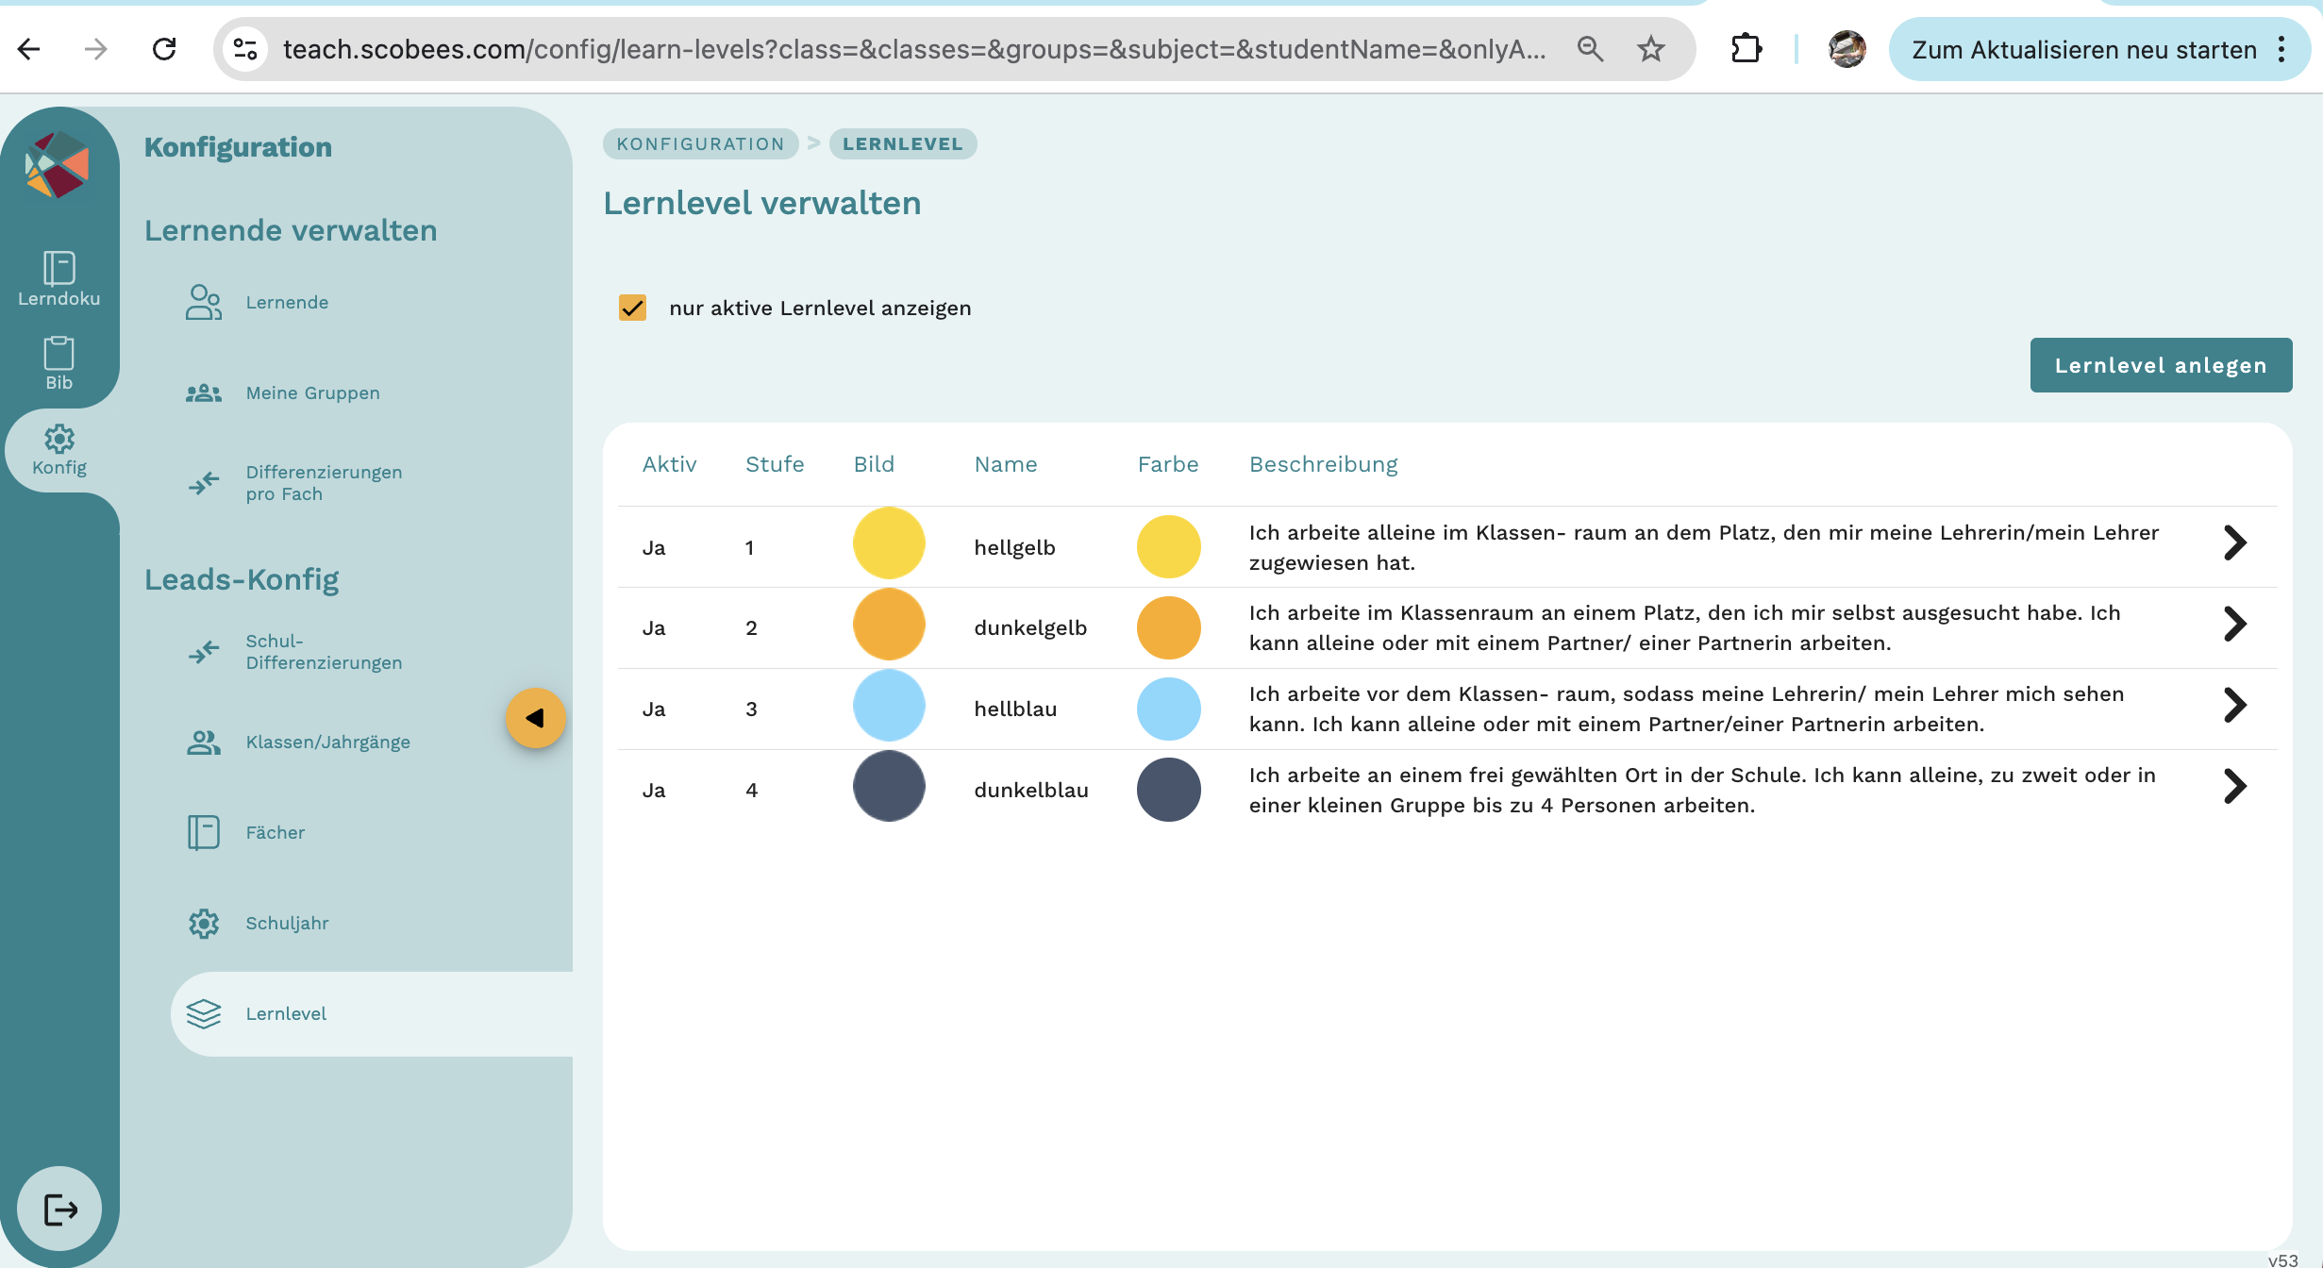Expand the dunkelblau level row chevron
The width and height of the screenshot is (2323, 1268).
coord(2234,787)
